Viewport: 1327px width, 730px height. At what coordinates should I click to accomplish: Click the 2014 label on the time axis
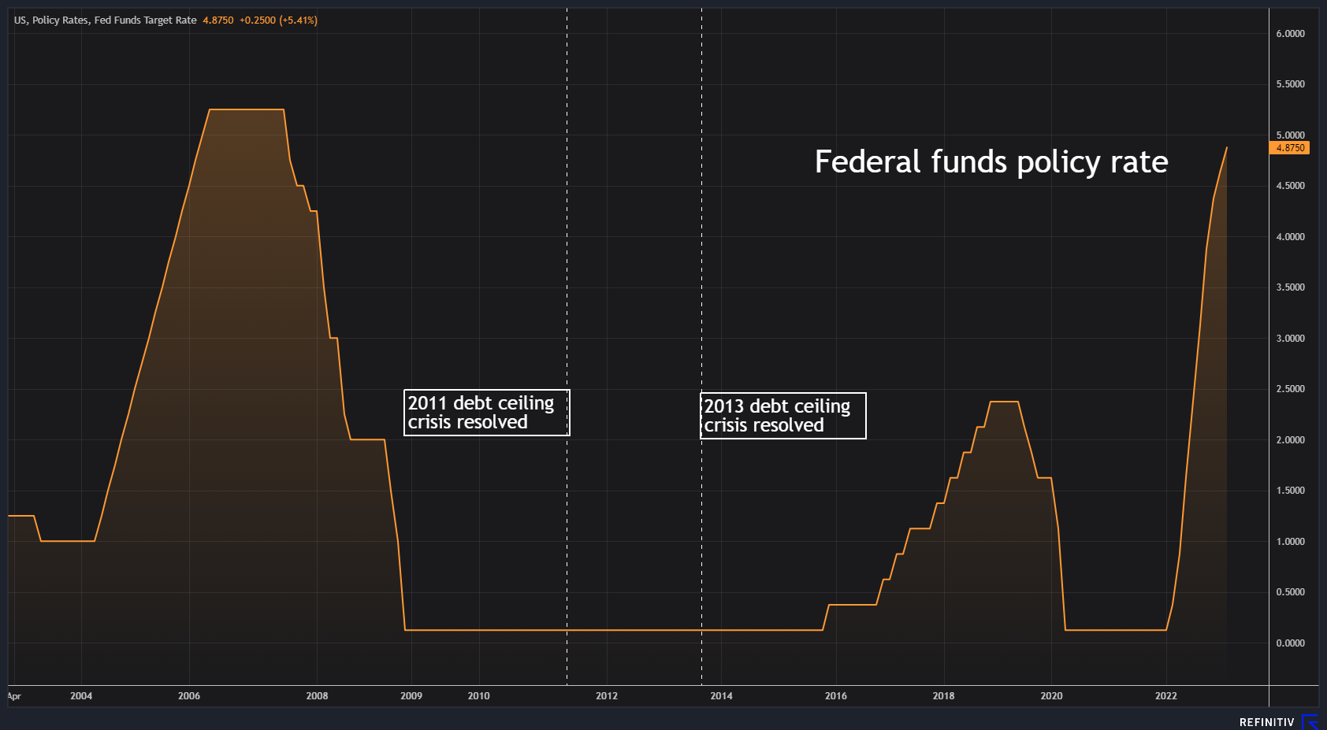coord(721,696)
